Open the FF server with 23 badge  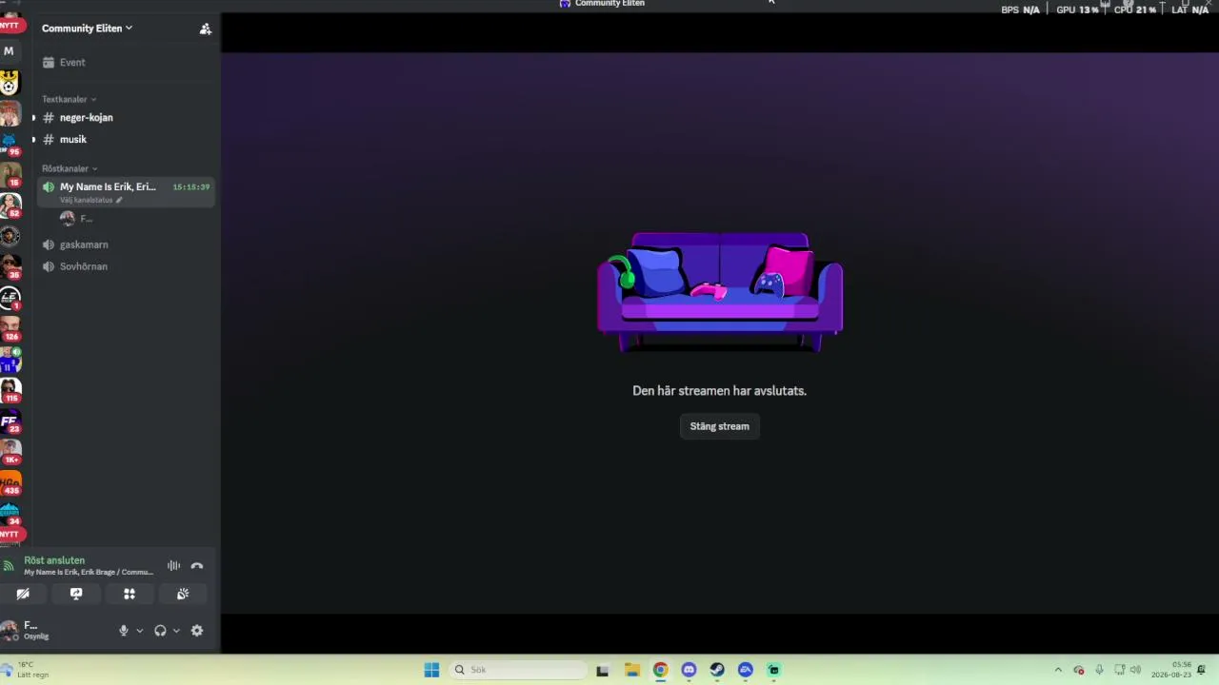(10, 421)
